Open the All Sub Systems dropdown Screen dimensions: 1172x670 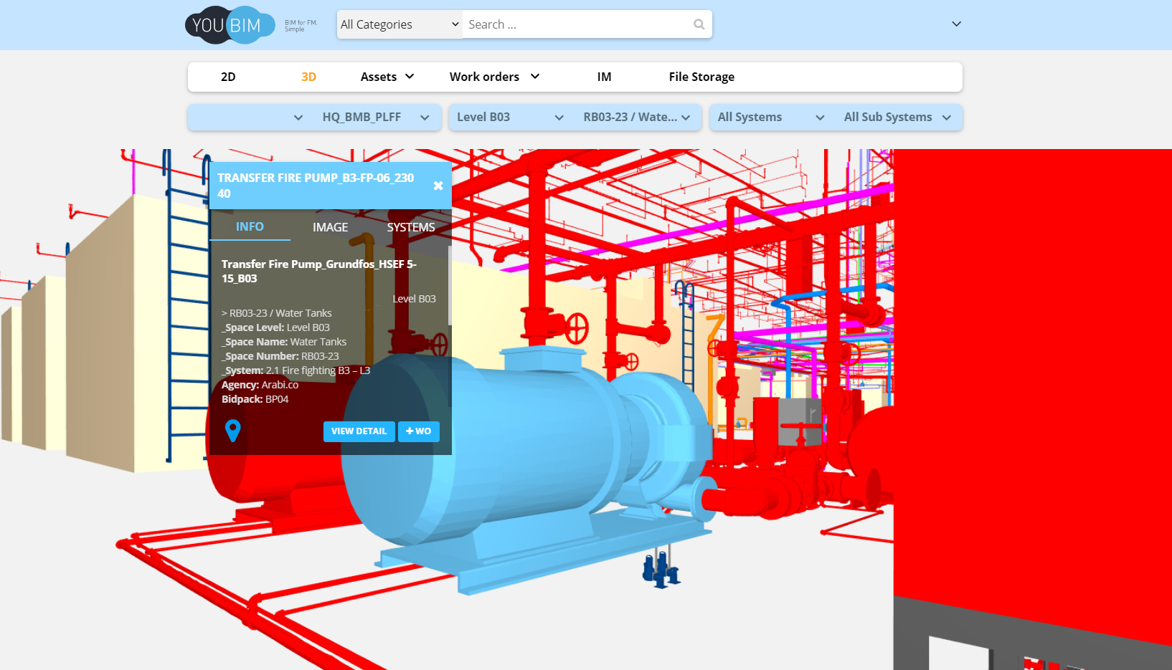pos(897,118)
